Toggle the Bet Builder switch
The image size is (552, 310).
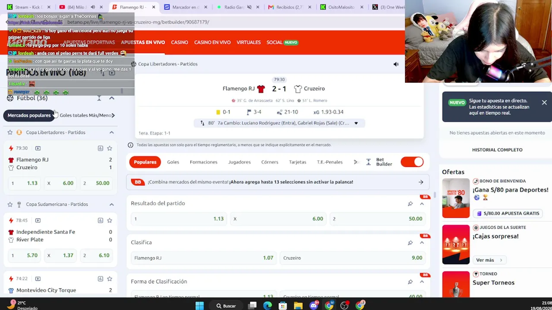tap(412, 162)
